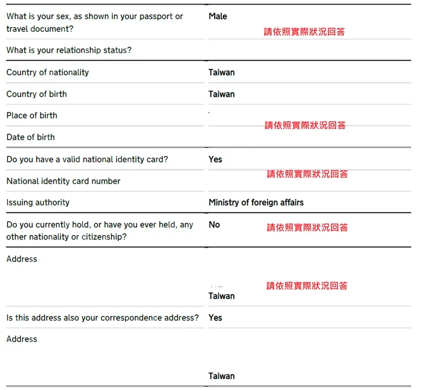
Task: Click "National identity card number" label
Action: coord(63,181)
